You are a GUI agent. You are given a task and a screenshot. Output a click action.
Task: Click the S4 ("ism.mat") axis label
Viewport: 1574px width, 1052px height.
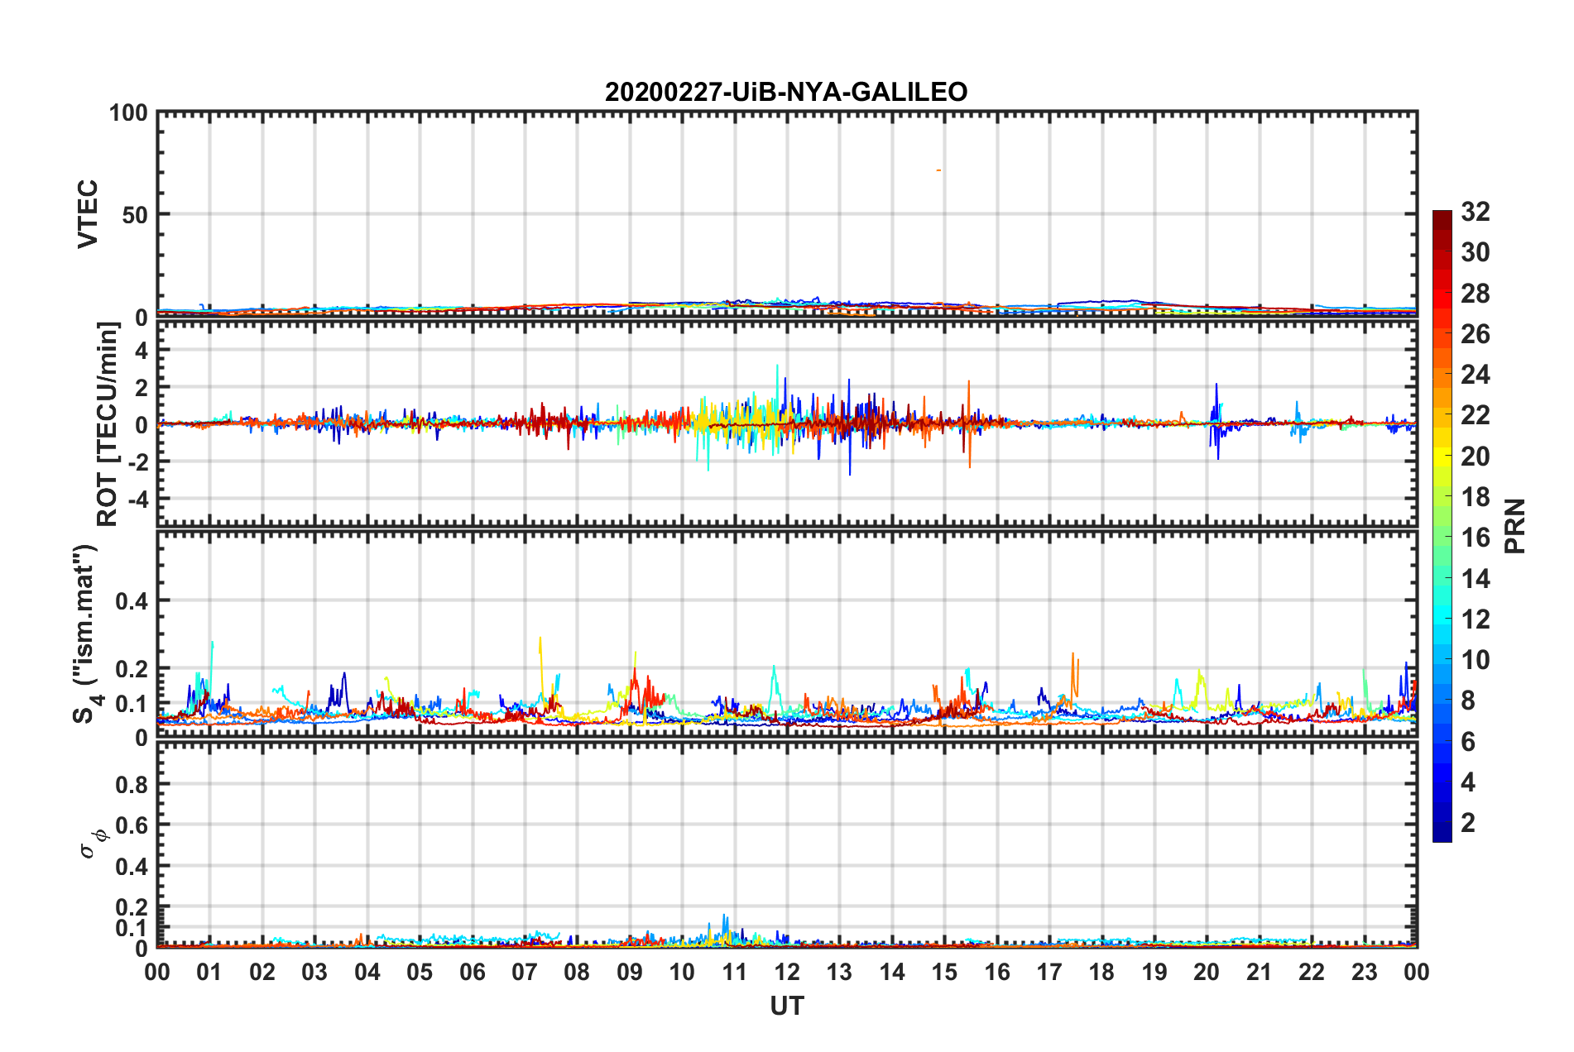coord(86,634)
